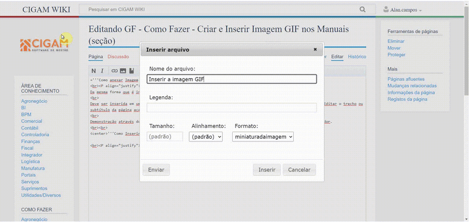Open the Contábil sidebar link
Screen dimensions: 469x222
coord(29,128)
